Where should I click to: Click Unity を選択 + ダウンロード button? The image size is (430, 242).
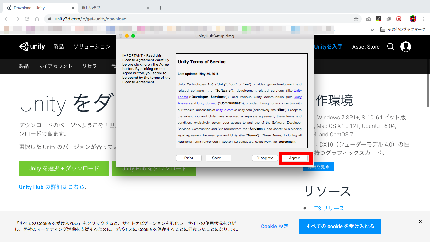[64, 169]
